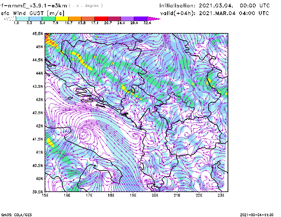This screenshot has height=217, width=281.
Task: Pick the coral legend swatch 13.8–17.1
Action: (88, 19)
